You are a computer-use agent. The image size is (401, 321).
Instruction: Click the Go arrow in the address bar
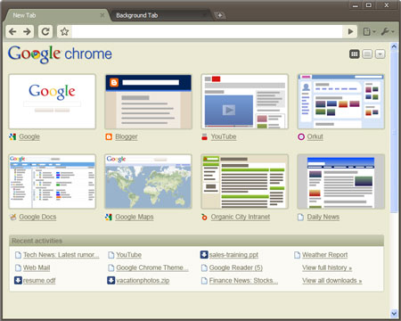click(350, 31)
